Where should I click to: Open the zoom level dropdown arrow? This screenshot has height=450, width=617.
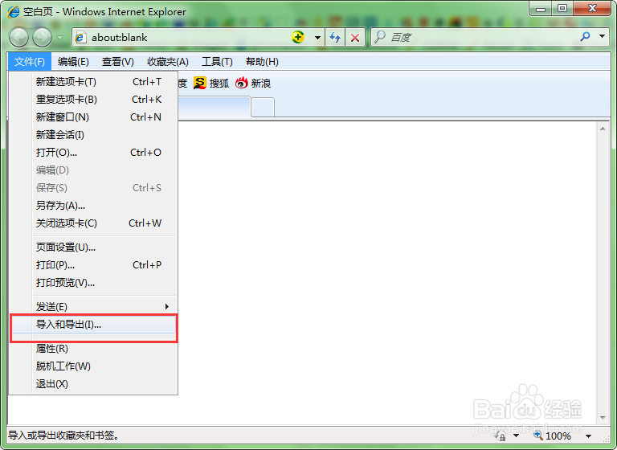coord(588,436)
